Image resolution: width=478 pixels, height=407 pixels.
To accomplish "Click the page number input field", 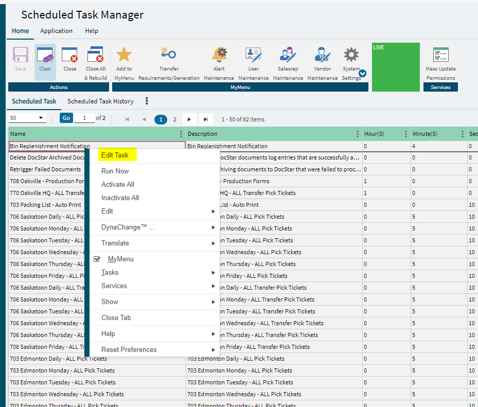I will (x=84, y=118).
